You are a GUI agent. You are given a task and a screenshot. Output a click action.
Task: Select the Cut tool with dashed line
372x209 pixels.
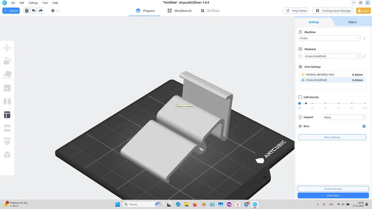[x=7, y=128]
